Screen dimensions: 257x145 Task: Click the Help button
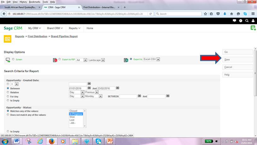237,75
